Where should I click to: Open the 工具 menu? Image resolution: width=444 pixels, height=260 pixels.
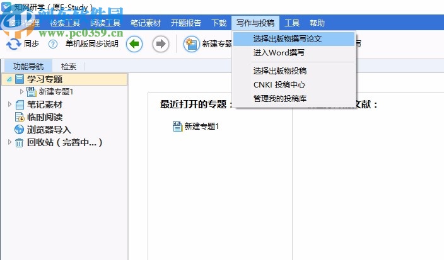292,23
